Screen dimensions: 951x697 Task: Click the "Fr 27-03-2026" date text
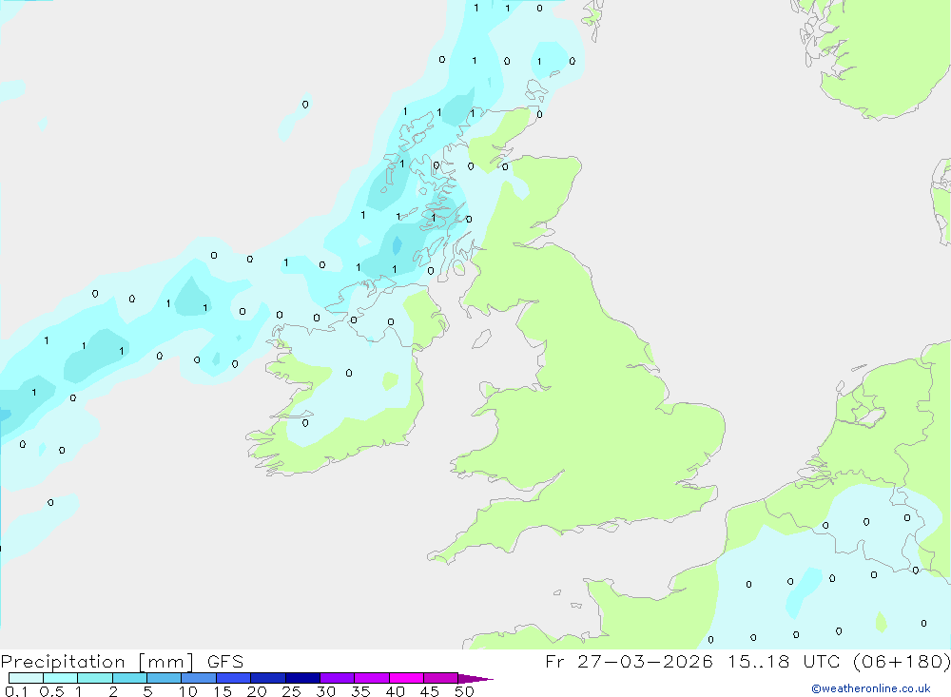(629, 661)
